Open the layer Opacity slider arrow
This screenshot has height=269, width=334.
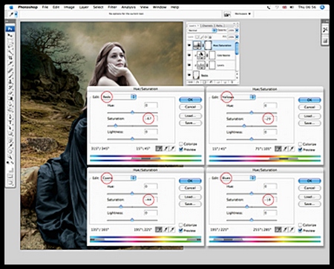[x=237, y=30]
